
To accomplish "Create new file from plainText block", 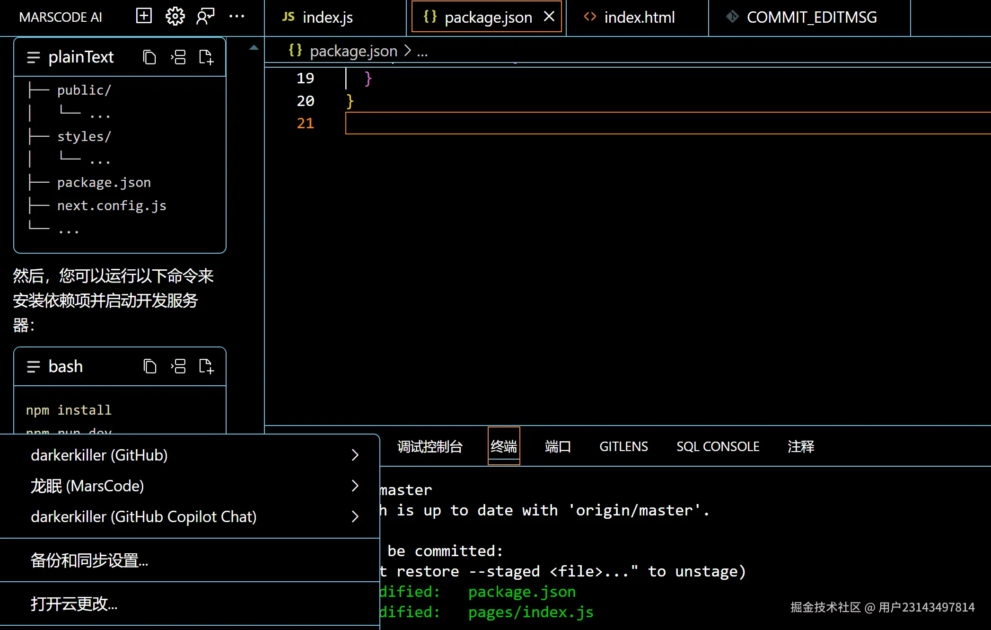I will [206, 57].
